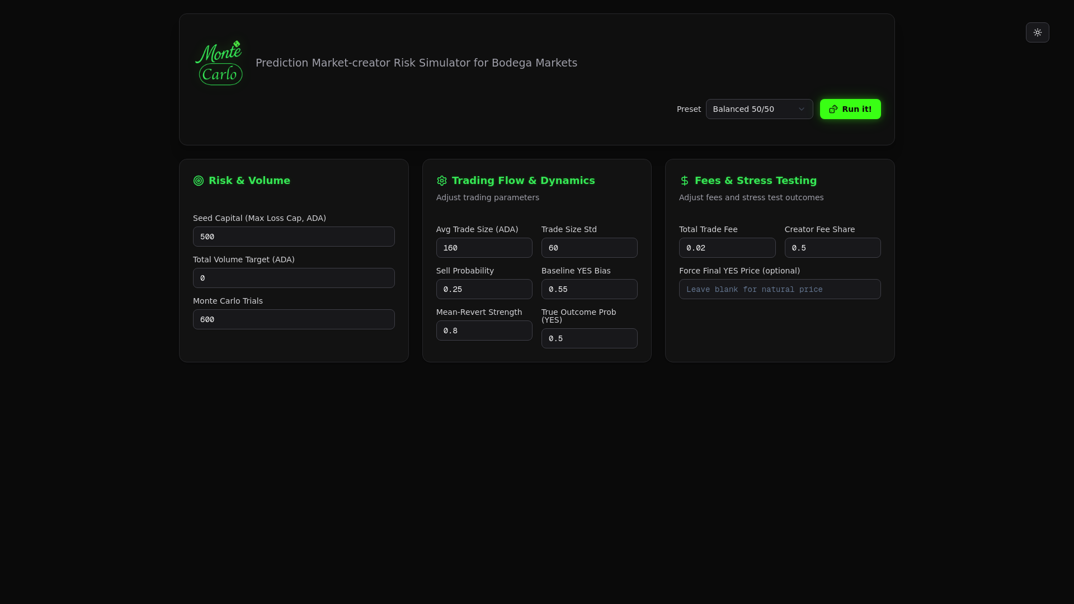Focus the Total Volume Target input

[294, 278]
